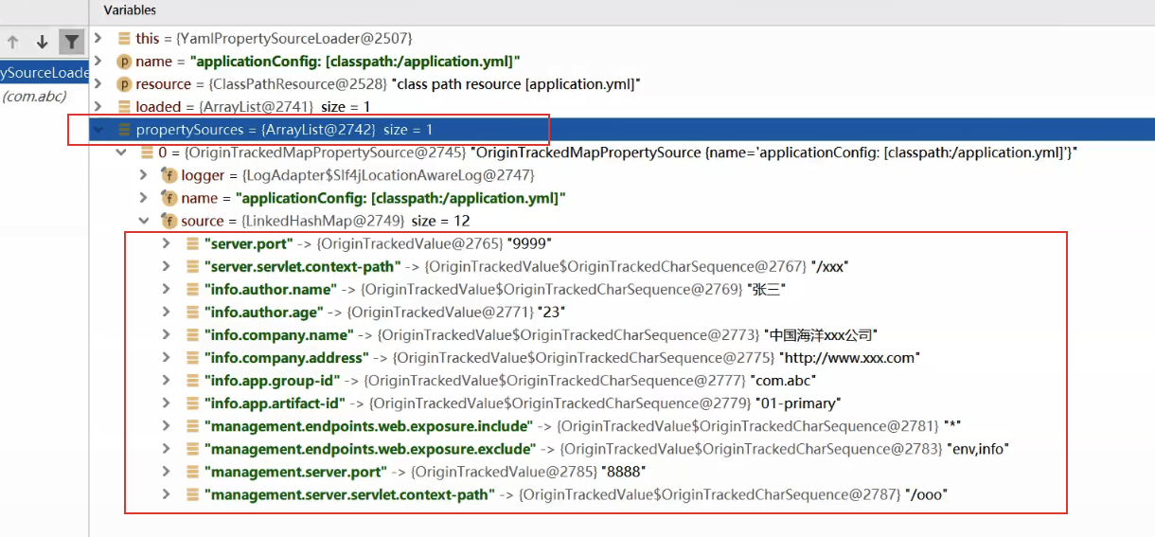This screenshot has height=537, width=1155.
Task: Expand the info.author.name entry
Action: click(166, 289)
